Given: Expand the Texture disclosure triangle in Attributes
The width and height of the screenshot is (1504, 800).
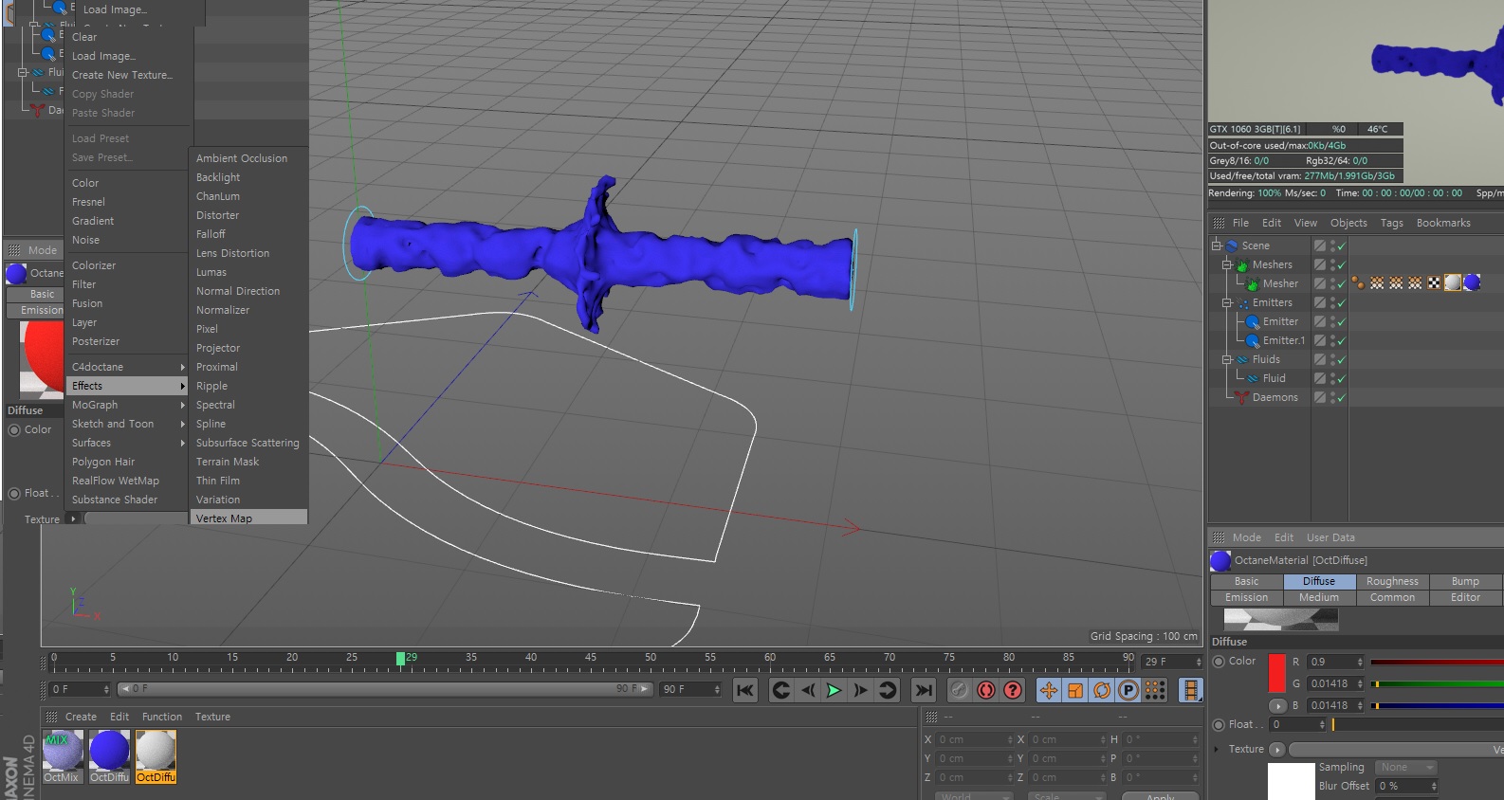Looking at the screenshot, I should pyautogui.click(x=1217, y=749).
